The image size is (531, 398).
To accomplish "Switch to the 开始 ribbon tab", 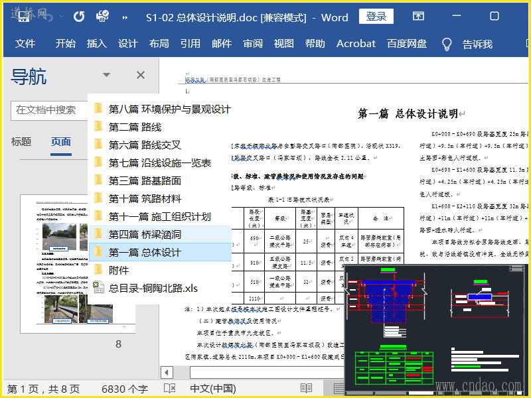I will click(x=65, y=44).
